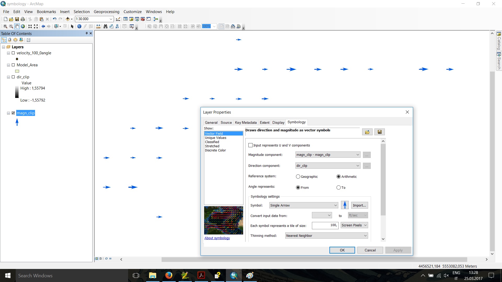Select the Identify tool
Screen dimensions: 502x282
(79, 26)
